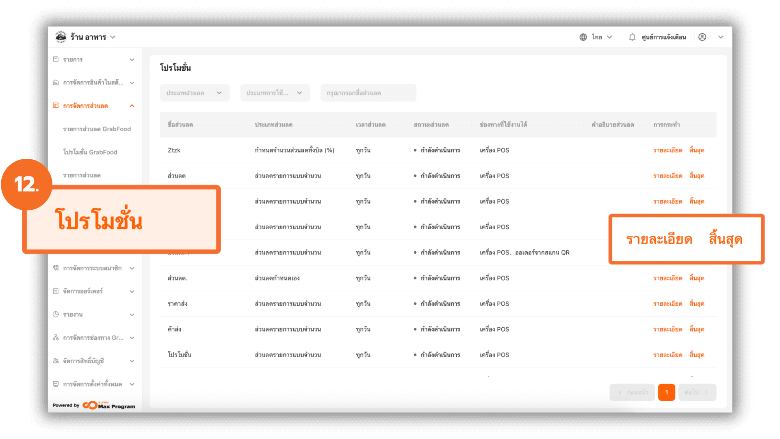Open the user account profile icon
The height and width of the screenshot is (439, 780).
click(702, 37)
